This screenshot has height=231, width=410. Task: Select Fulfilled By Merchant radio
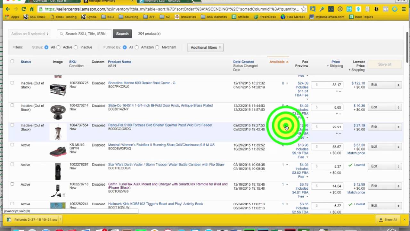coord(157,47)
